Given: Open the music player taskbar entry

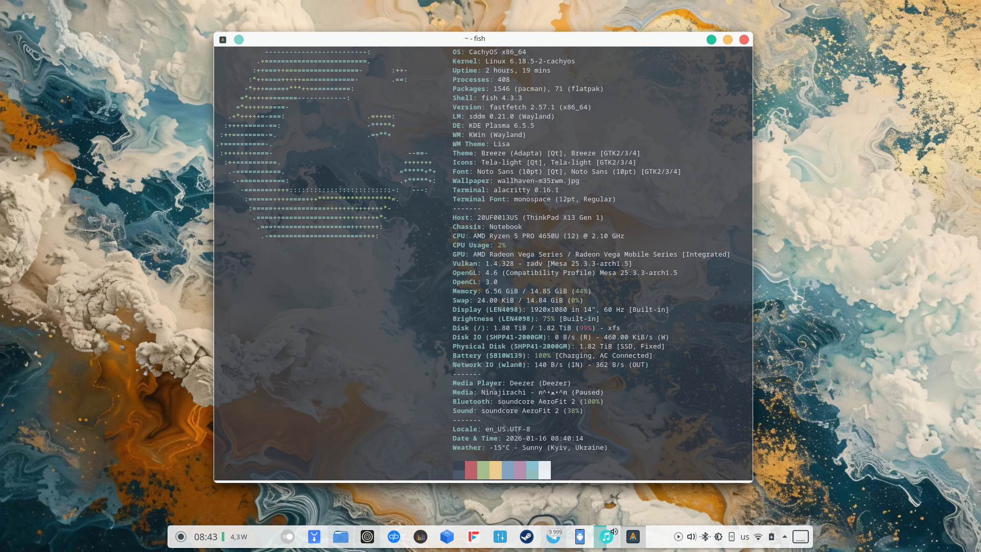Looking at the screenshot, I should pyautogui.click(x=605, y=537).
